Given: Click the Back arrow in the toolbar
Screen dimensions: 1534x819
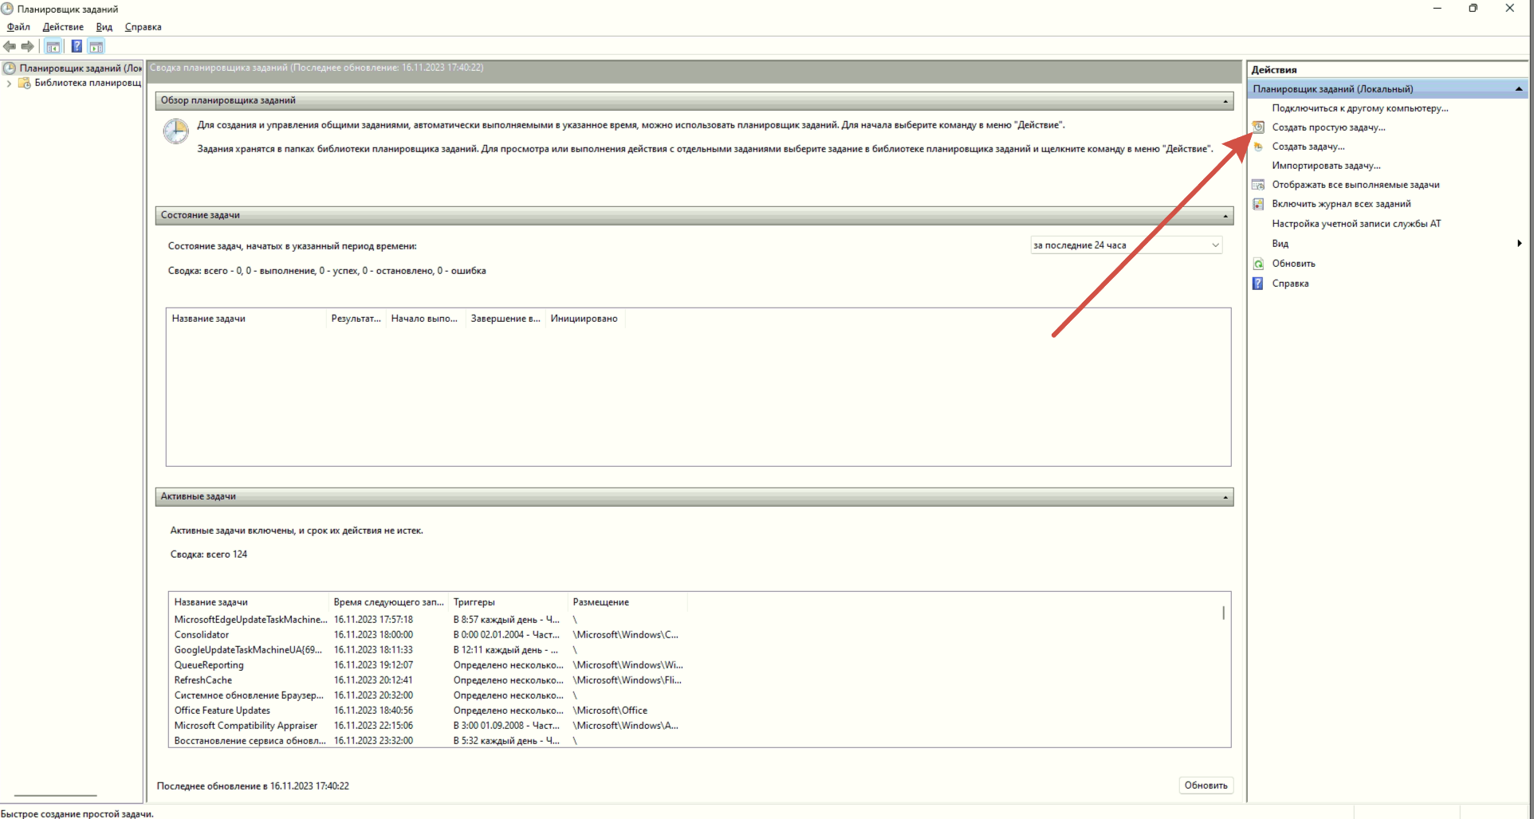Looking at the screenshot, I should tap(10, 46).
